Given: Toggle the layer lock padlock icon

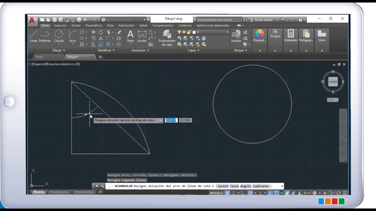Looking at the screenshot, I should tap(189, 32).
